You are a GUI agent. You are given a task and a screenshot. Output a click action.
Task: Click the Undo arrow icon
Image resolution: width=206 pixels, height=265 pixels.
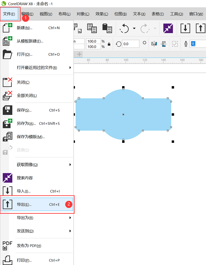(x=124, y=28)
